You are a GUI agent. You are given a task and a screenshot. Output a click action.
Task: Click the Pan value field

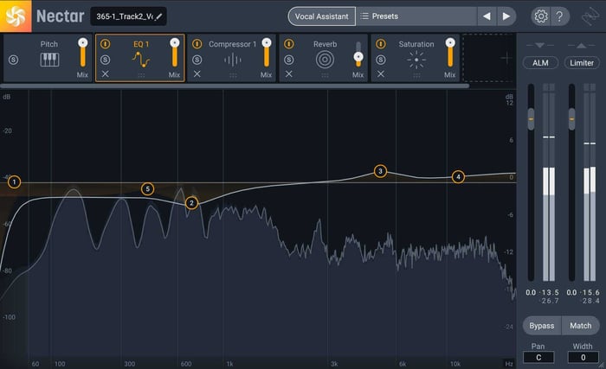538,358
